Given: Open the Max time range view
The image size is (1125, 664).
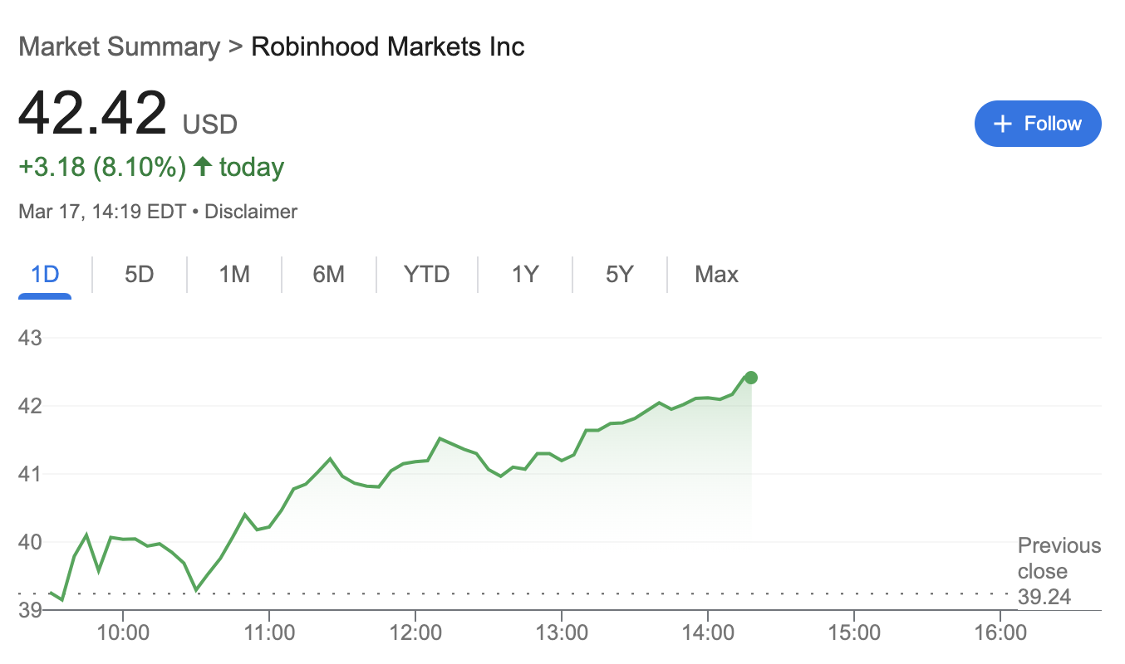Looking at the screenshot, I should click(716, 274).
